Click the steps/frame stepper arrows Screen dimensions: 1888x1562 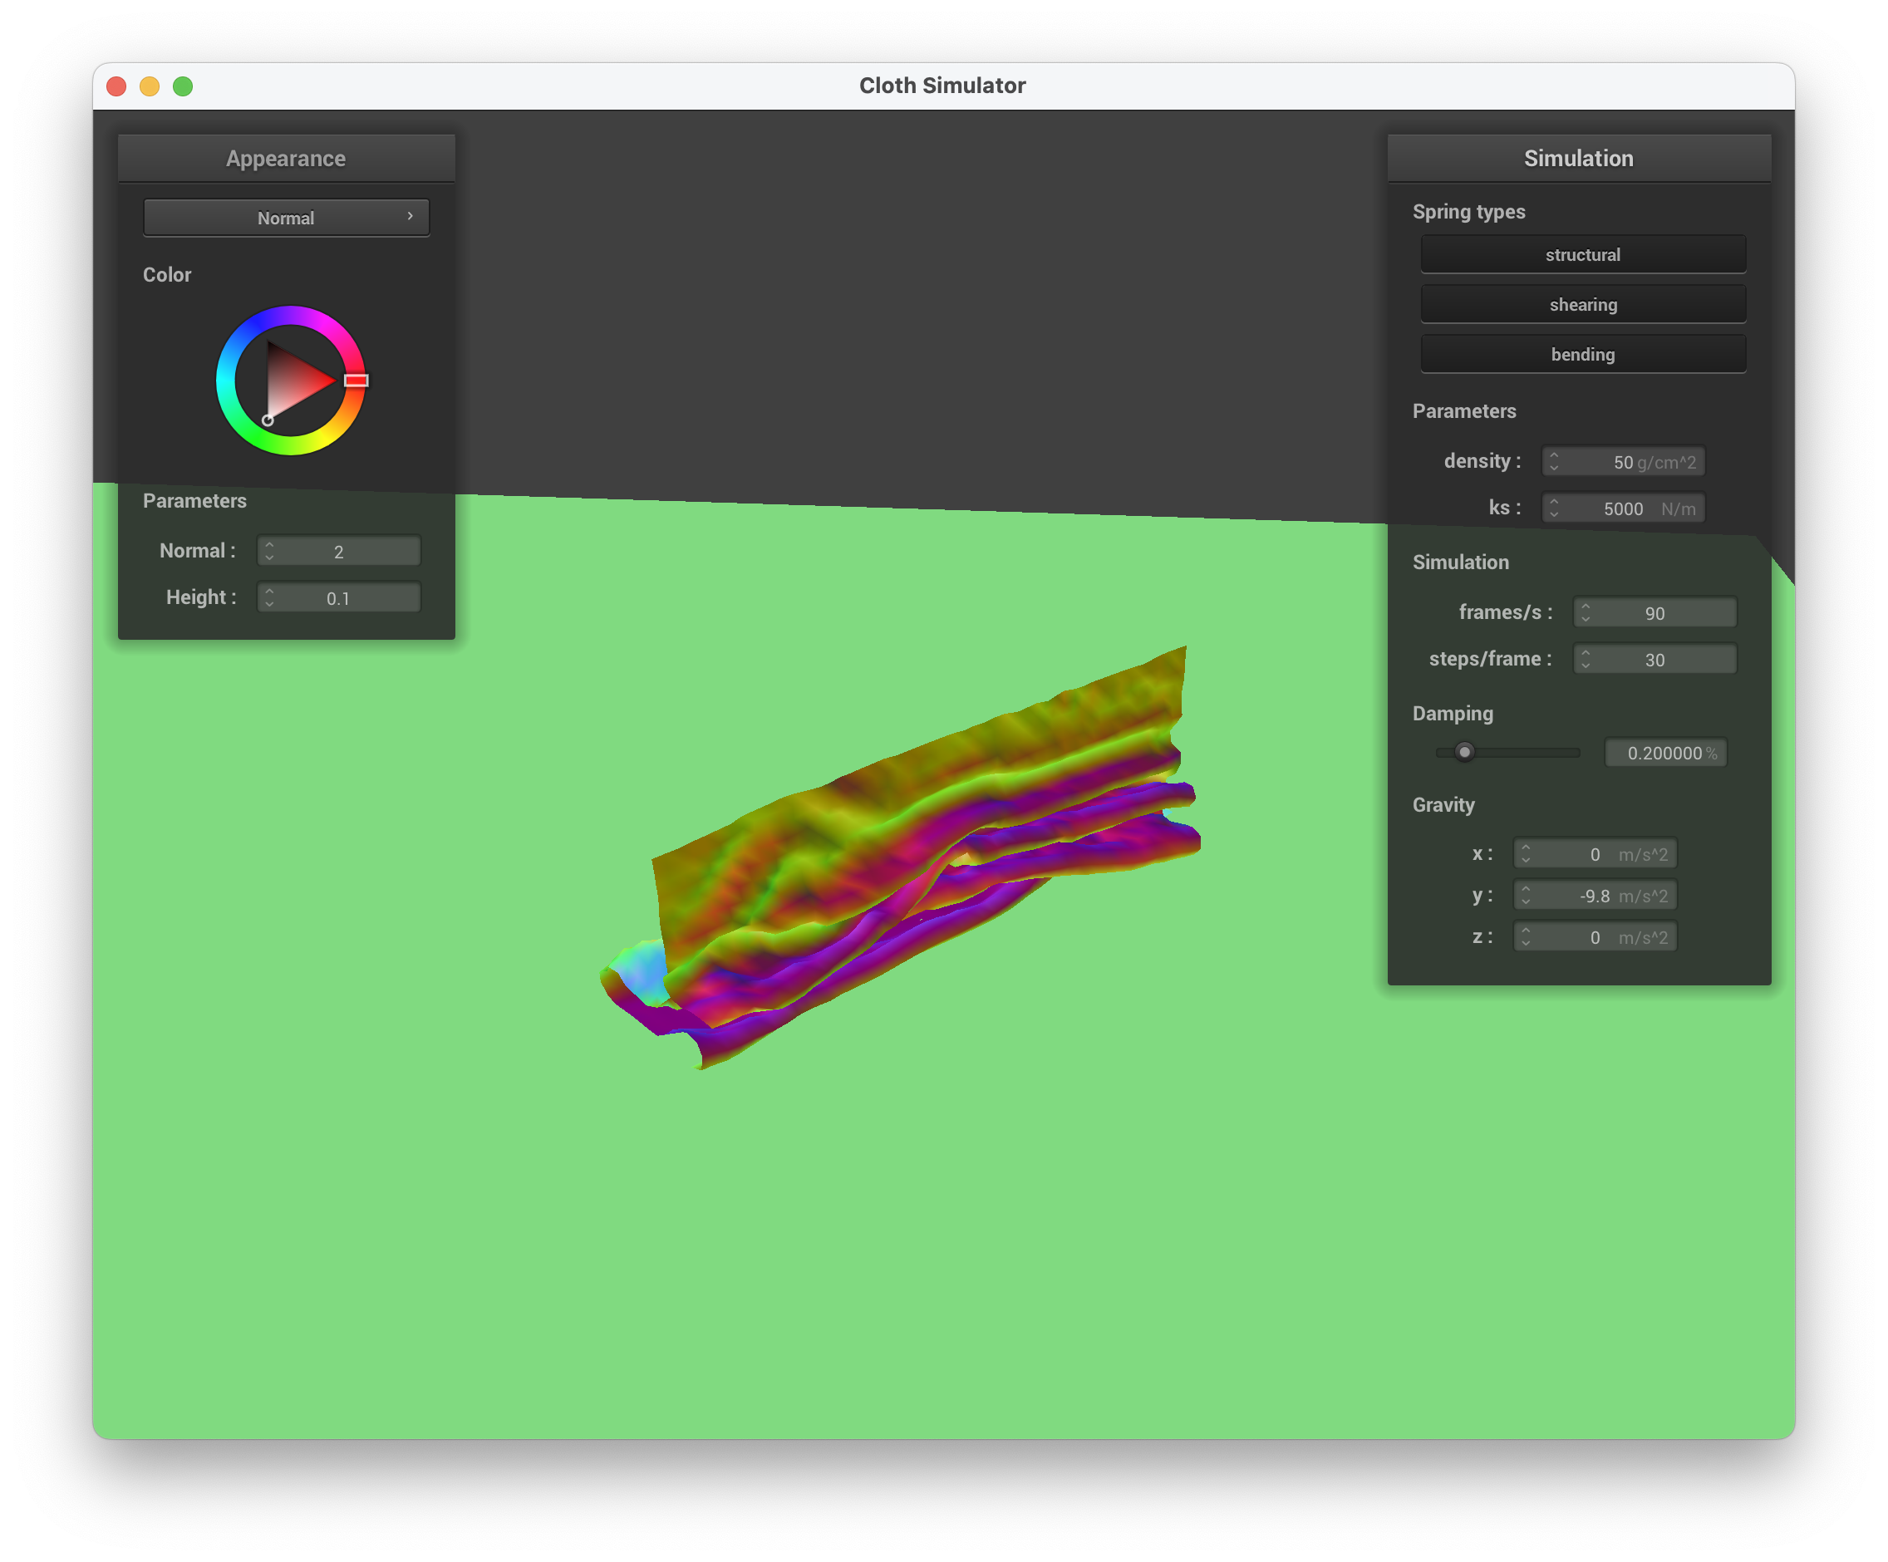1585,660
